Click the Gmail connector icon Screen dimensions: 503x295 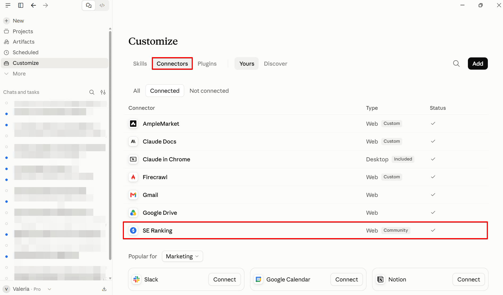point(133,195)
